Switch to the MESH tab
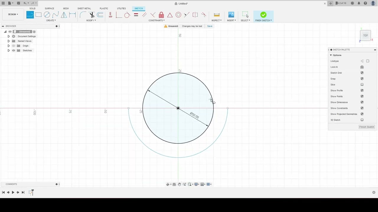Viewport: 378px width, 212px height. (x=66, y=9)
